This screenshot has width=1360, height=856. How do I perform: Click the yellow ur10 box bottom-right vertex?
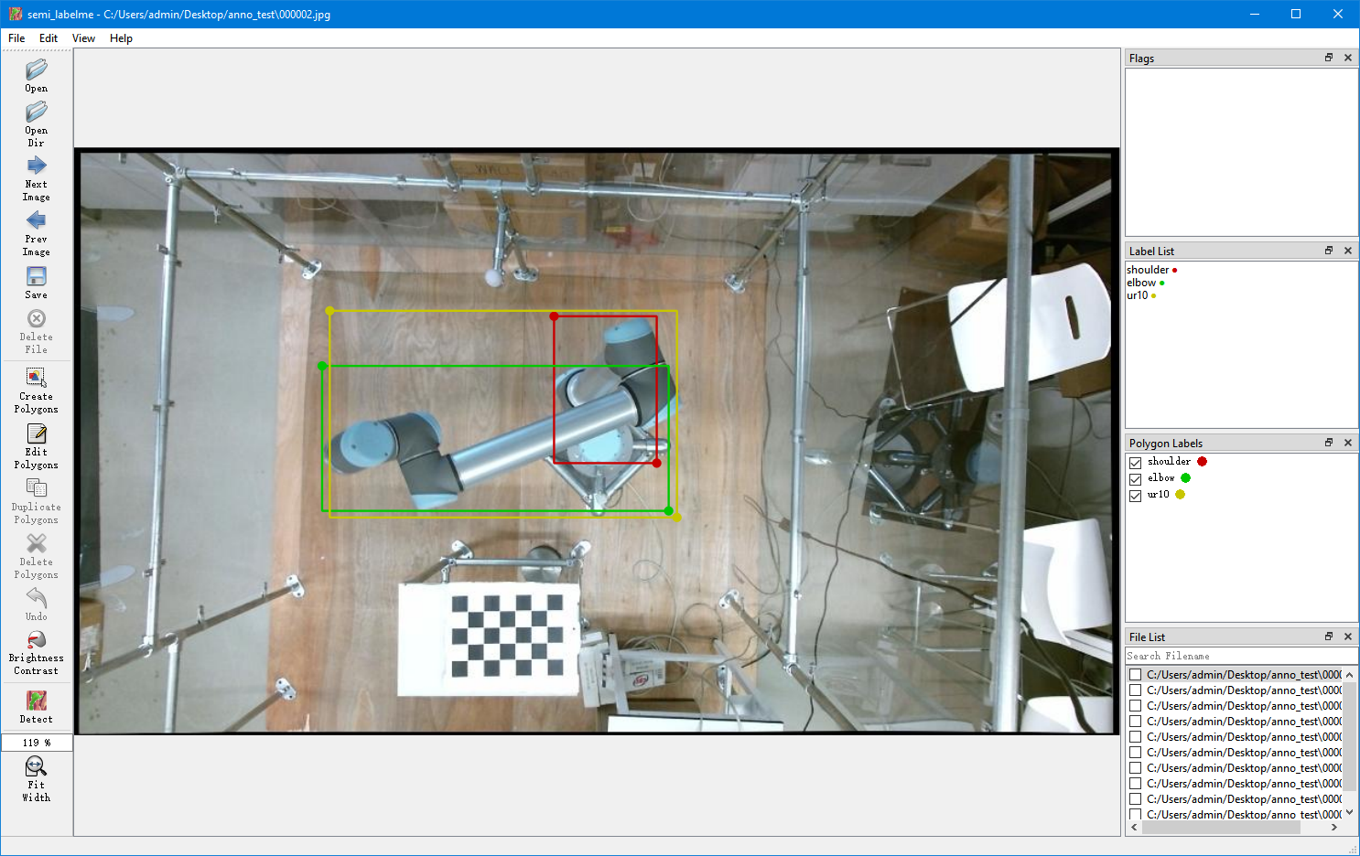coord(677,518)
